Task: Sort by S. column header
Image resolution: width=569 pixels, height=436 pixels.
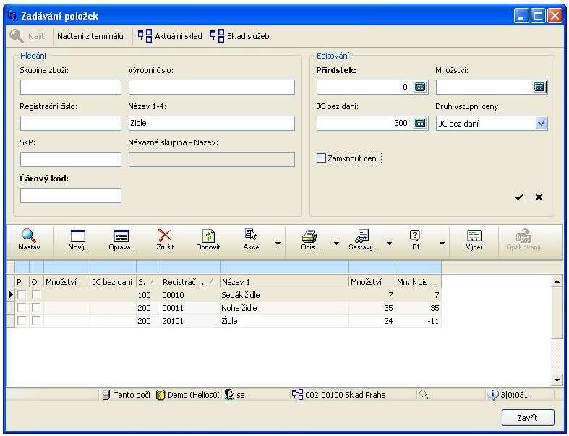Action: tap(148, 282)
